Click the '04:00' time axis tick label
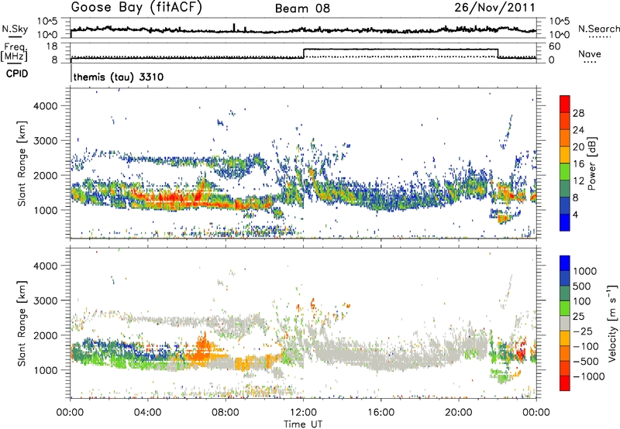The image size is (620, 429). [x=148, y=413]
